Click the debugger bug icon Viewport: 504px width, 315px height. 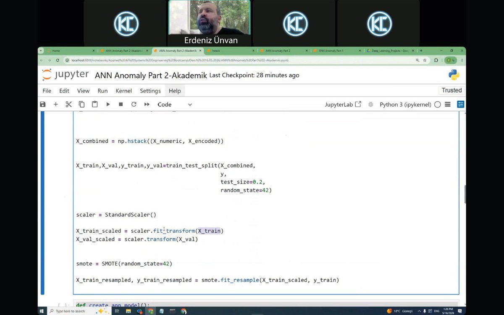point(370,105)
